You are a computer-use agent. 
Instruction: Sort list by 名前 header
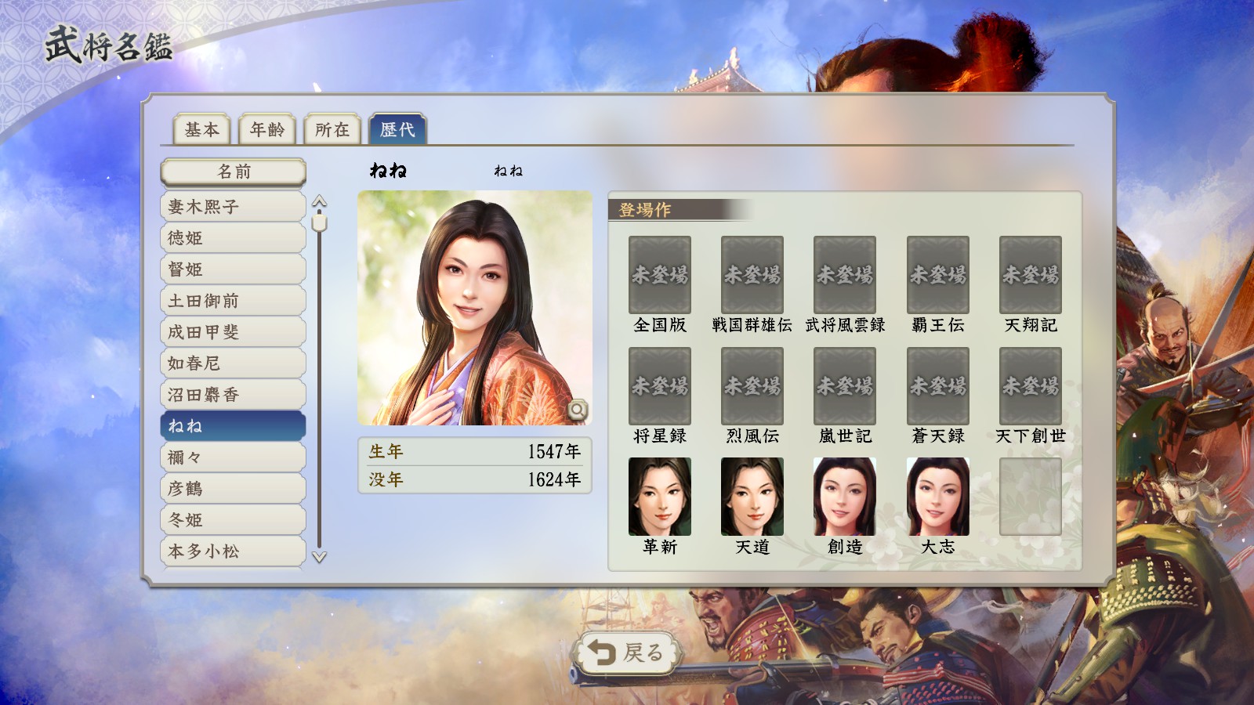(233, 172)
